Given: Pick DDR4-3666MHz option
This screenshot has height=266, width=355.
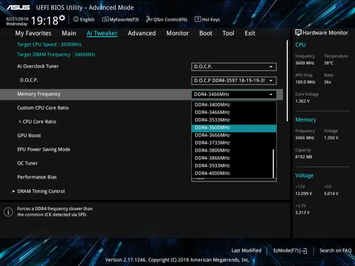Looking at the screenshot, I should pyautogui.click(x=234, y=135).
